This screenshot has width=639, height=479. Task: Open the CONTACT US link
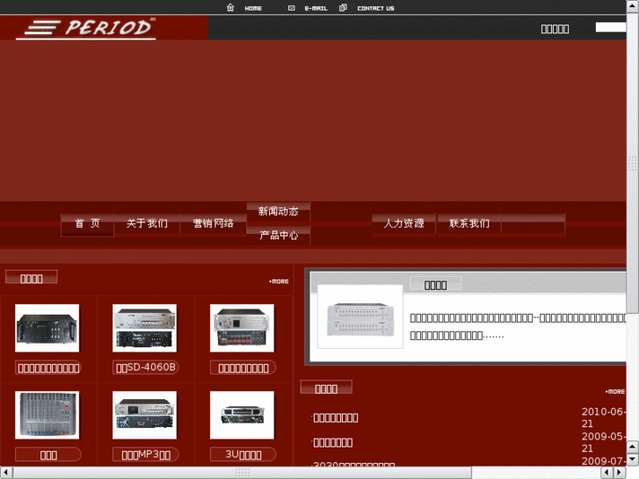(375, 8)
